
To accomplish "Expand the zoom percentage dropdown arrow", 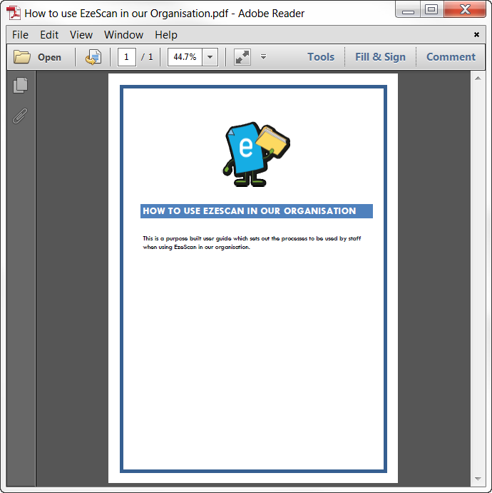I will click(x=210, y=57).
